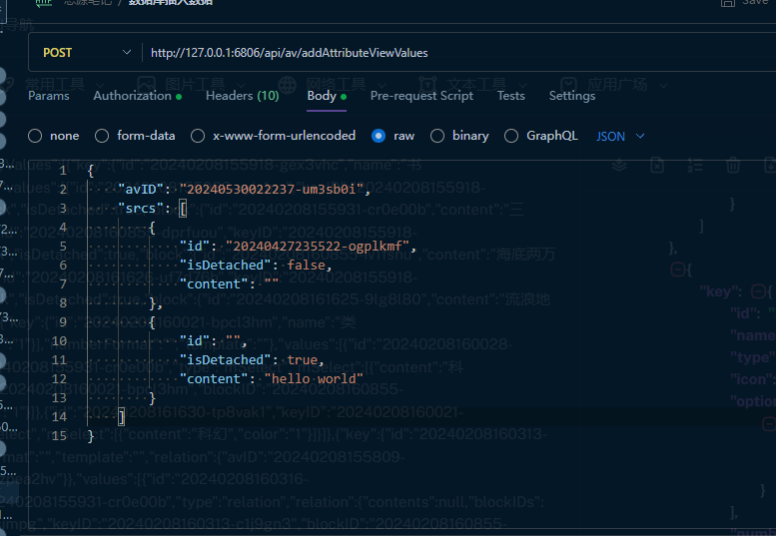Choose the form-data radio option
This screenshot has width=776, height=536.
click(x=102, y=136)
